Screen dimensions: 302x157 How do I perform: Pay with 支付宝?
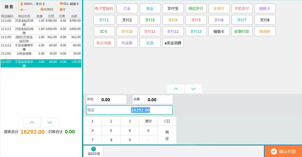point(173,9)
